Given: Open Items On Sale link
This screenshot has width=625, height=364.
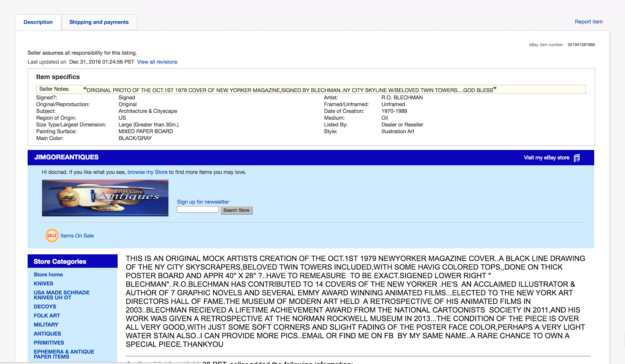Looking at the screenshot, I should click(x=77, y=236).
